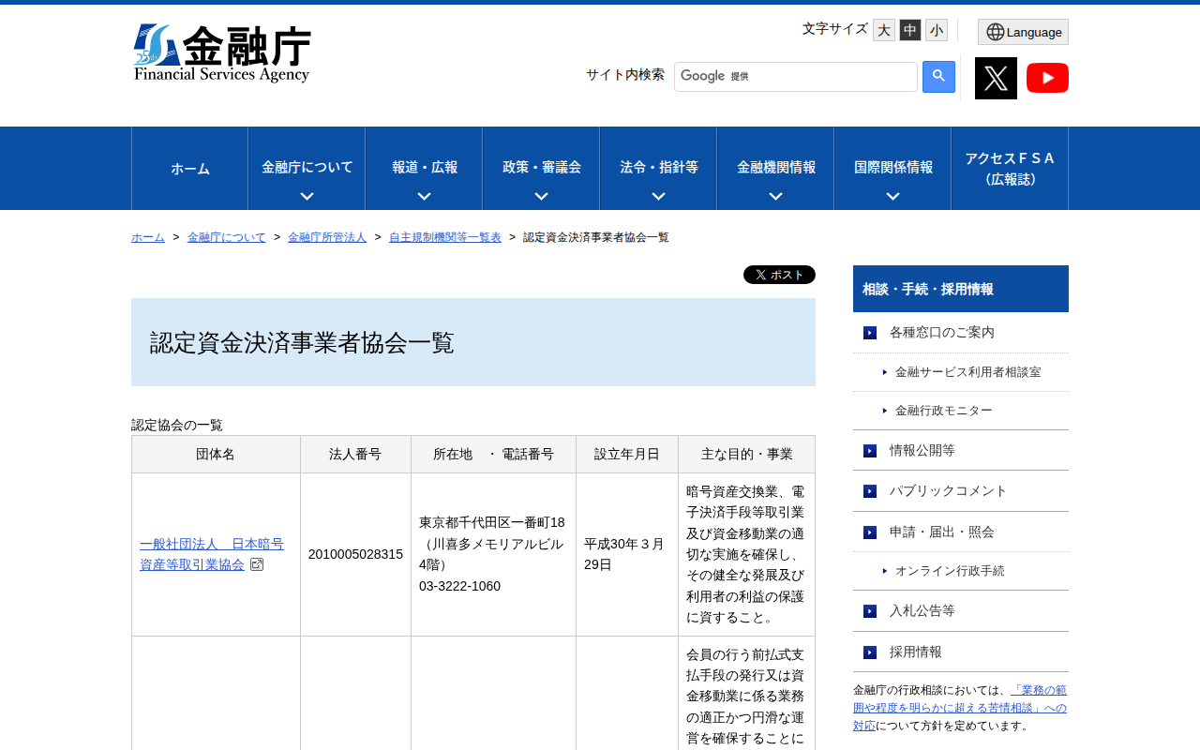Open the X (Twitter) social icon

point(996,78)
